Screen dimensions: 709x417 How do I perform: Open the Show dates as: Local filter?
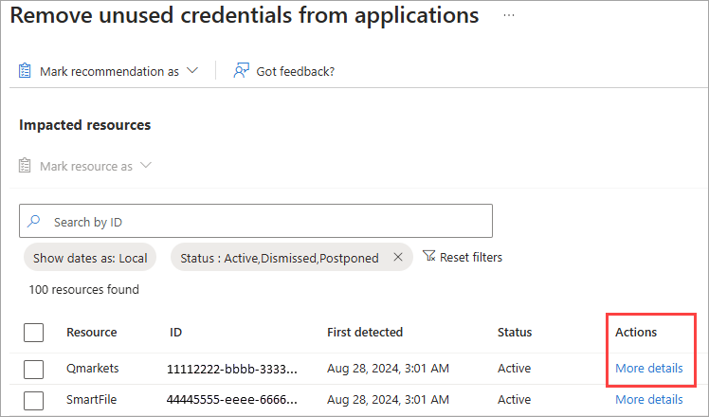90,258
